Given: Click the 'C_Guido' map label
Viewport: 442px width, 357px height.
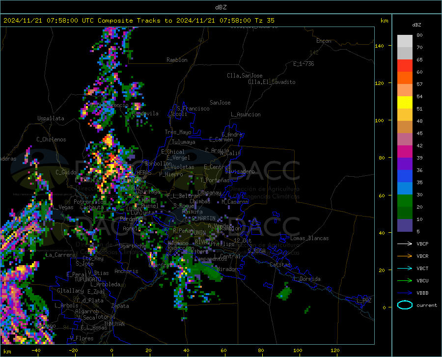Looking at the screenshot, I should point(66,172).
